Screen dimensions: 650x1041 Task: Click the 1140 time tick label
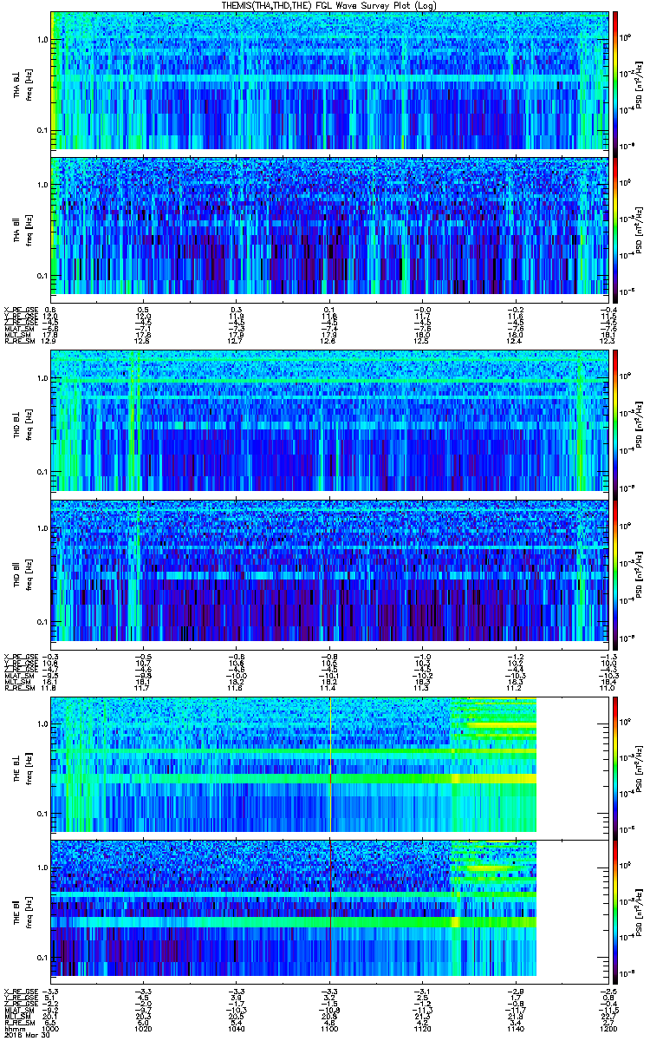click(x=515, y=1028)
